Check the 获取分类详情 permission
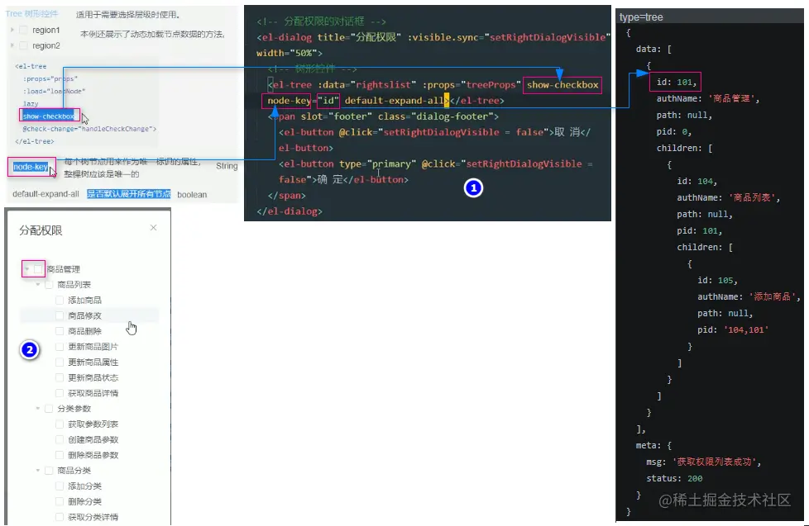 click(60, 517)
